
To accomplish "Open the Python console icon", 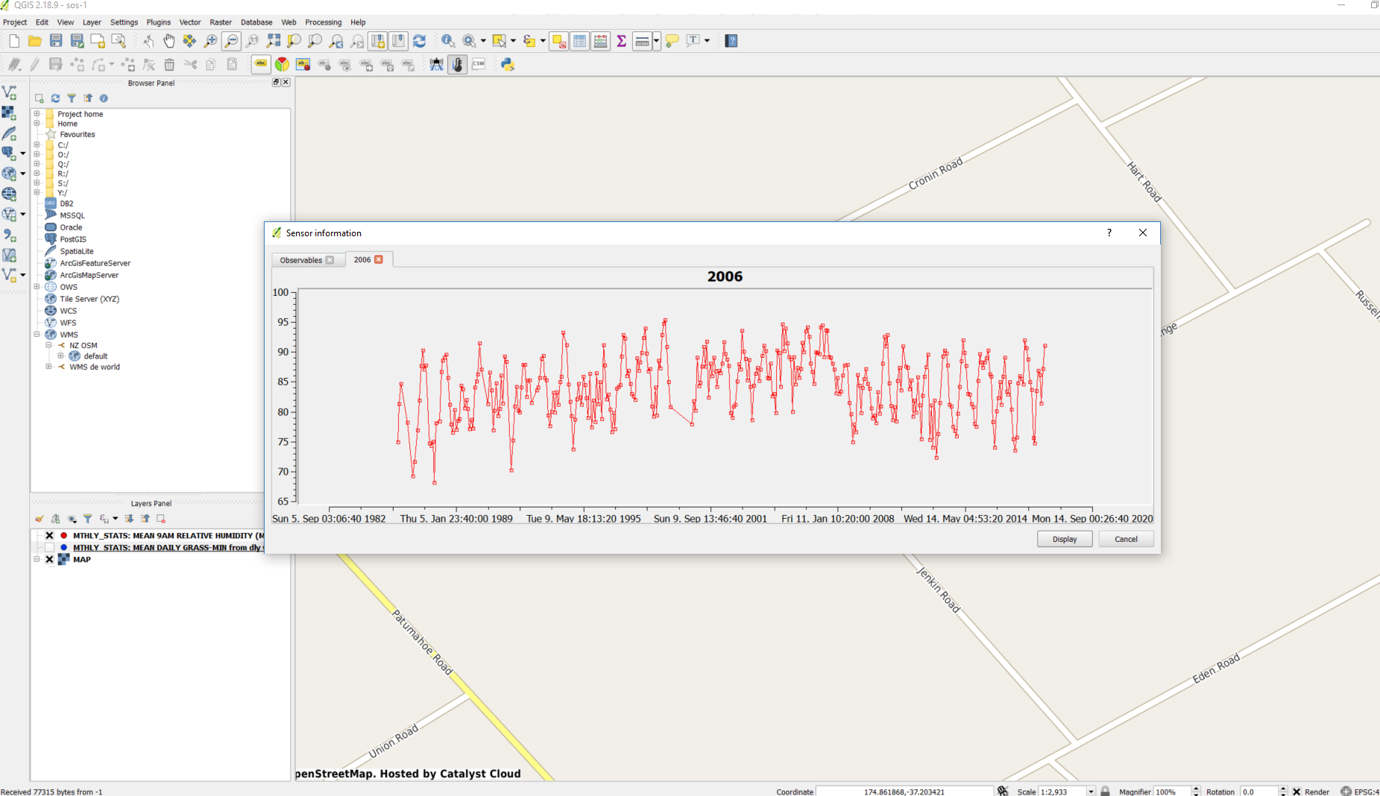I will pyautogui.click(x=508, y=65).
